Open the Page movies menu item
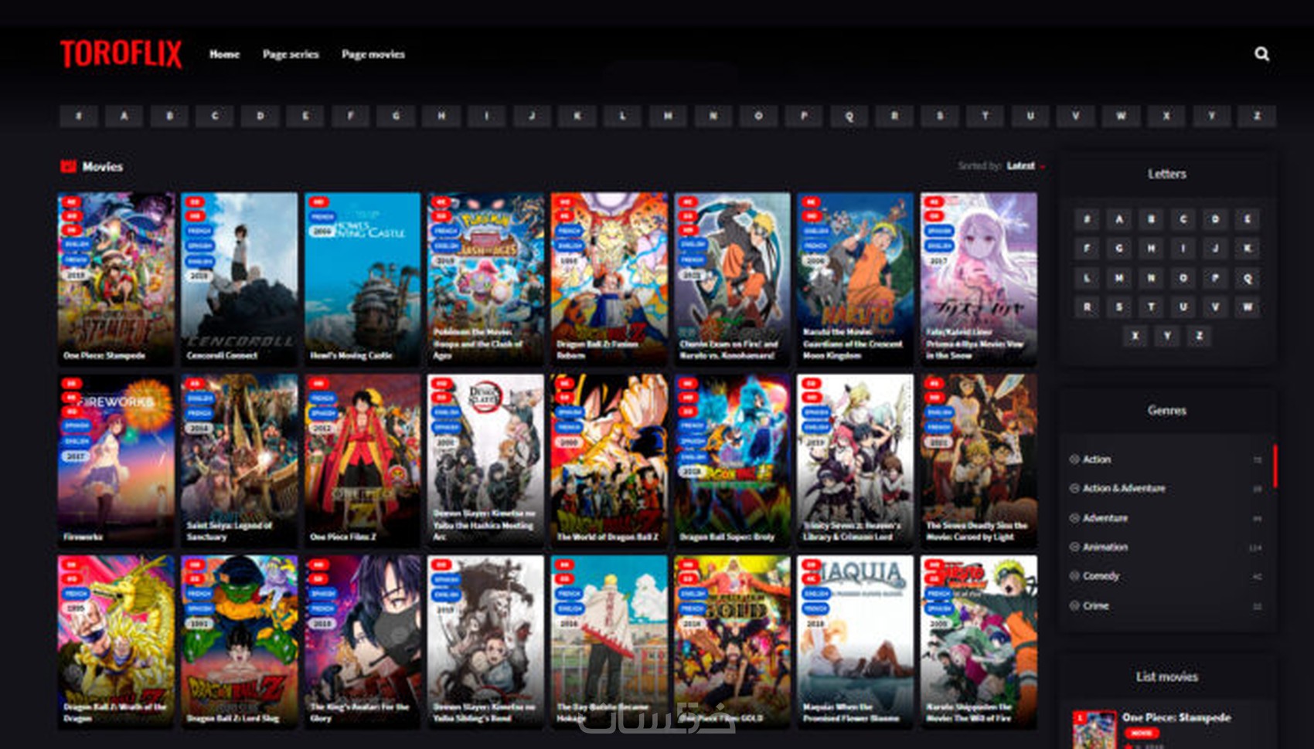 (x=373, y=54)
